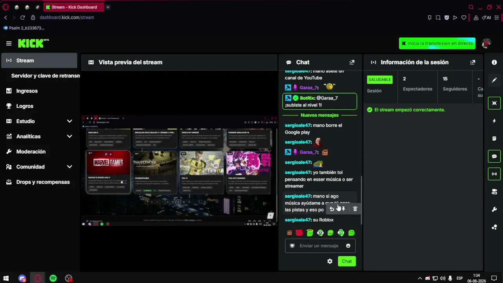Open the Psalm 2 bookmark
Screen dimensions: 503x283
point(24,28)
